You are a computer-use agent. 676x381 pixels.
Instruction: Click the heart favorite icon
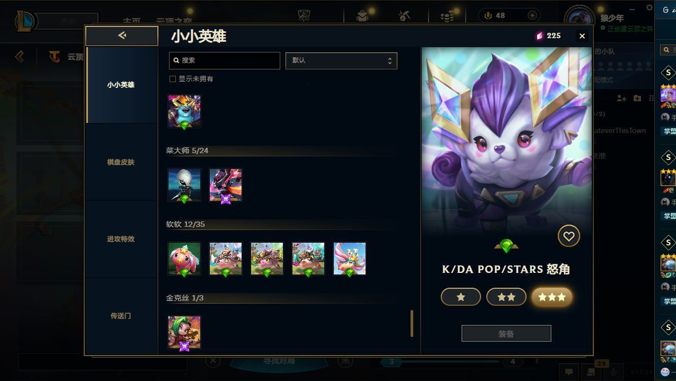click(x=568, y=236)
